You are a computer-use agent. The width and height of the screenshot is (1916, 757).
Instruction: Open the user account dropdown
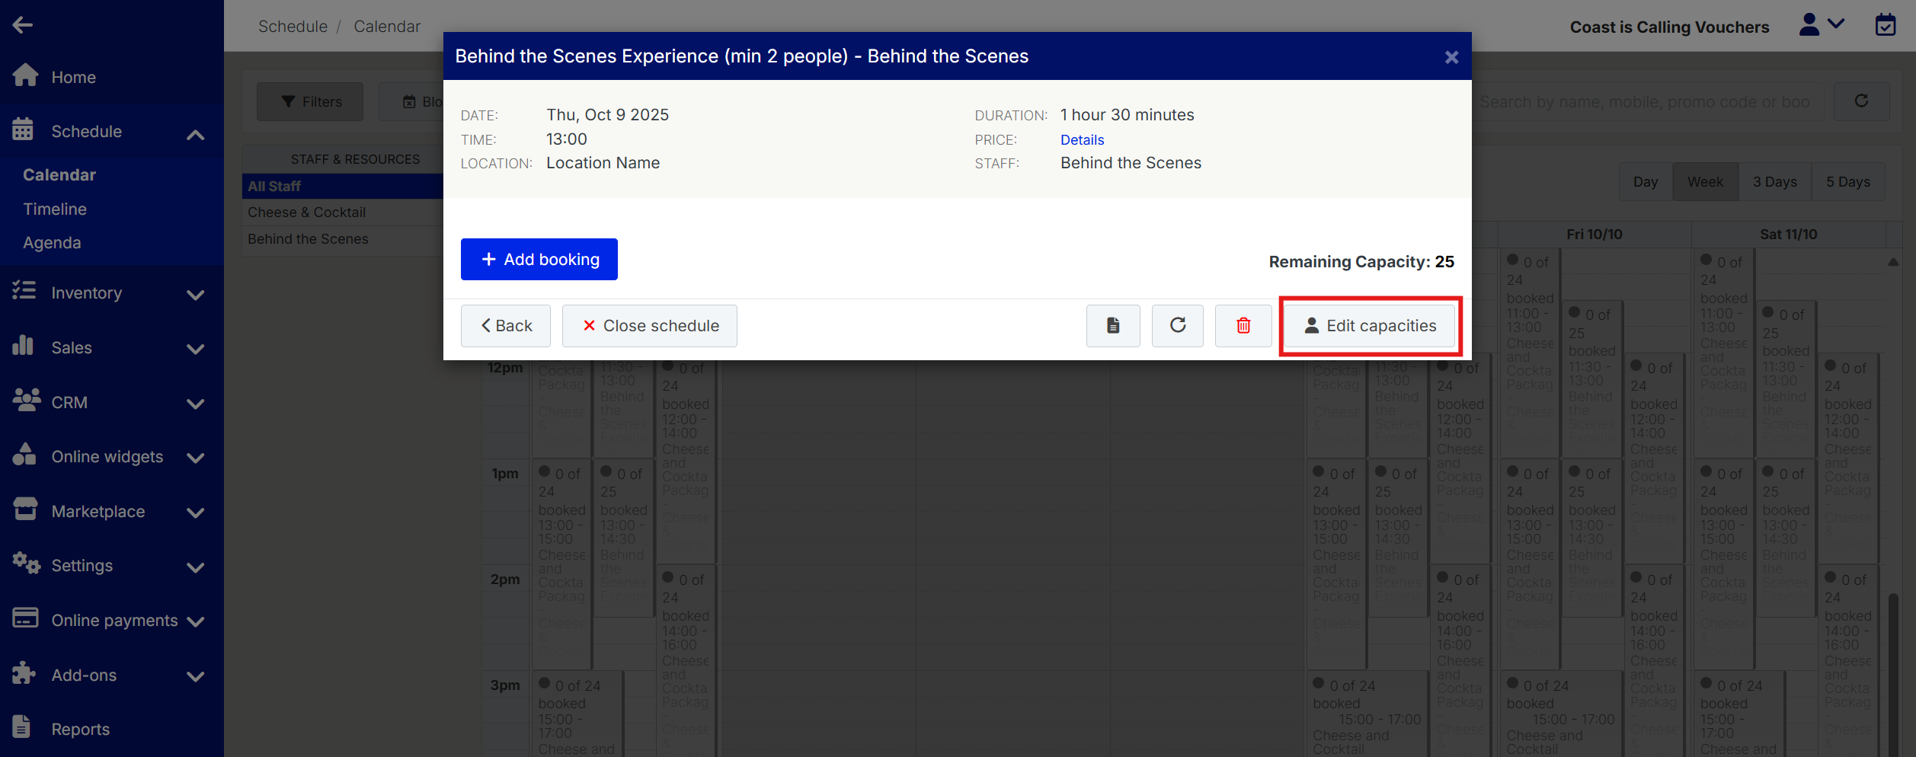(1821, 25)
